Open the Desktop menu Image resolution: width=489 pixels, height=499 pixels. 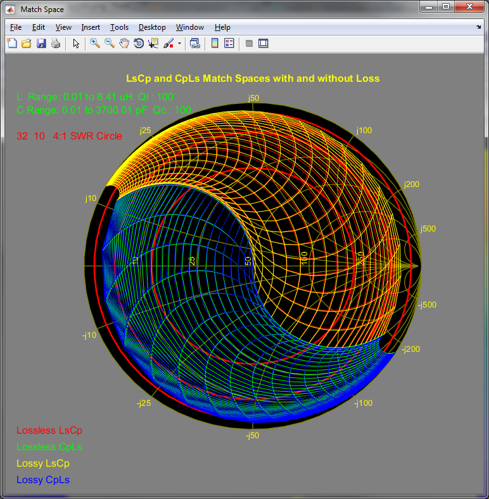[x=152, y=27]
